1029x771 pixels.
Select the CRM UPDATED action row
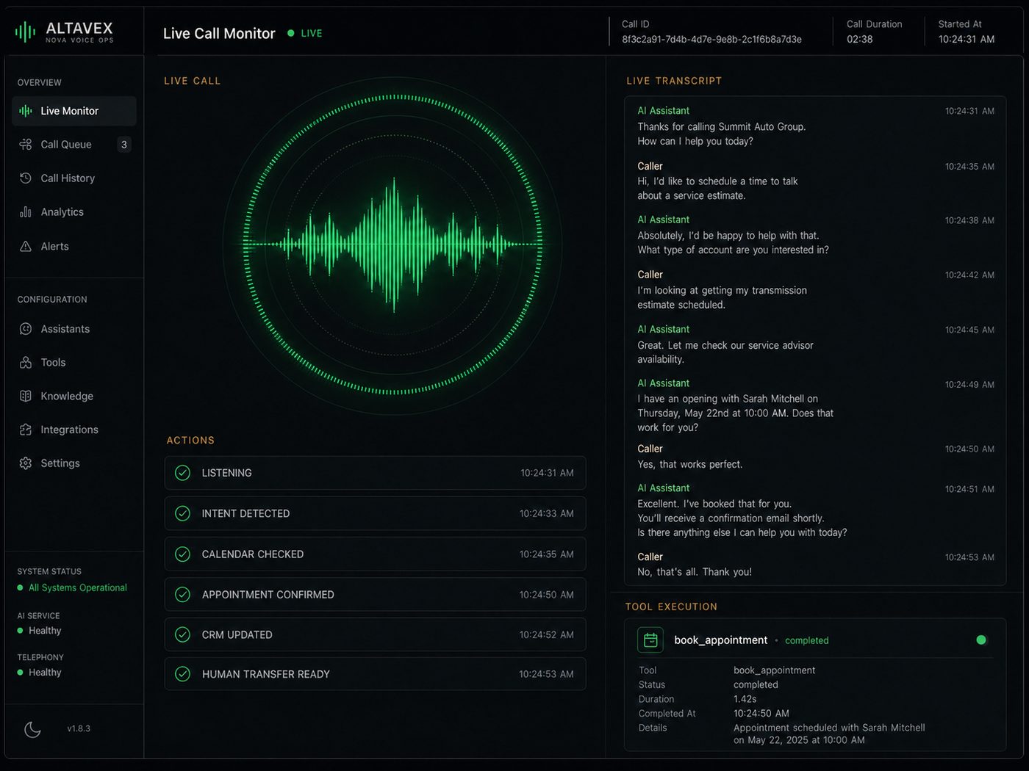375,634
